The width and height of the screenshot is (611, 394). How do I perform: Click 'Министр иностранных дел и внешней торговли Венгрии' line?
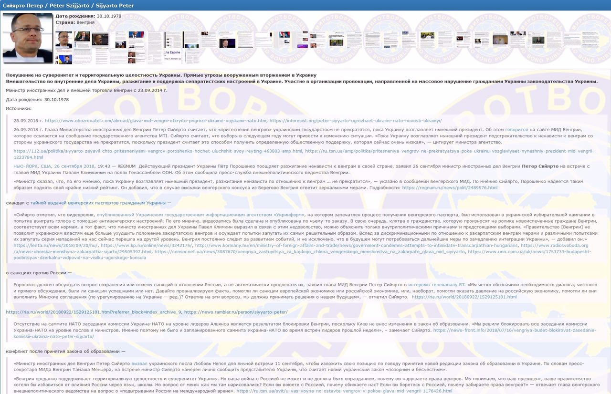point(86,90)
